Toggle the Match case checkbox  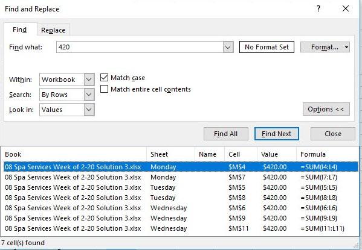point(104,78)
